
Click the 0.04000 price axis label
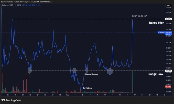tap(169, 13)
